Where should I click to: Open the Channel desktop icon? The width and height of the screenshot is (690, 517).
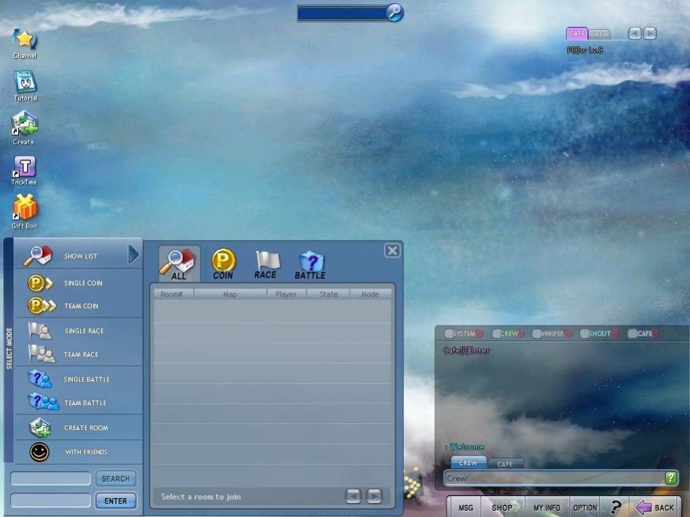25,40
